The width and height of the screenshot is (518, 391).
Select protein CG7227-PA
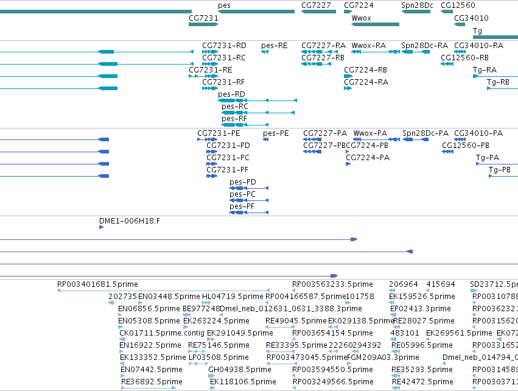tap(312, 139)
